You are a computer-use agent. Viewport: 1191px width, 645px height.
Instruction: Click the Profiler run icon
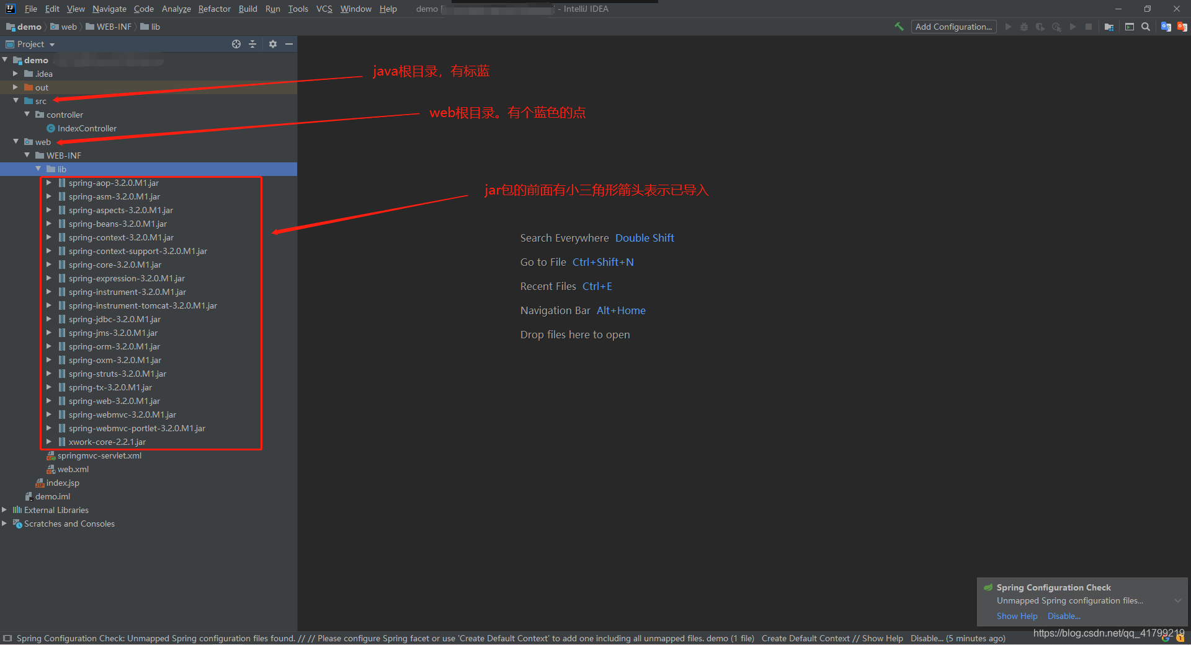click(x=1056, y=27)
